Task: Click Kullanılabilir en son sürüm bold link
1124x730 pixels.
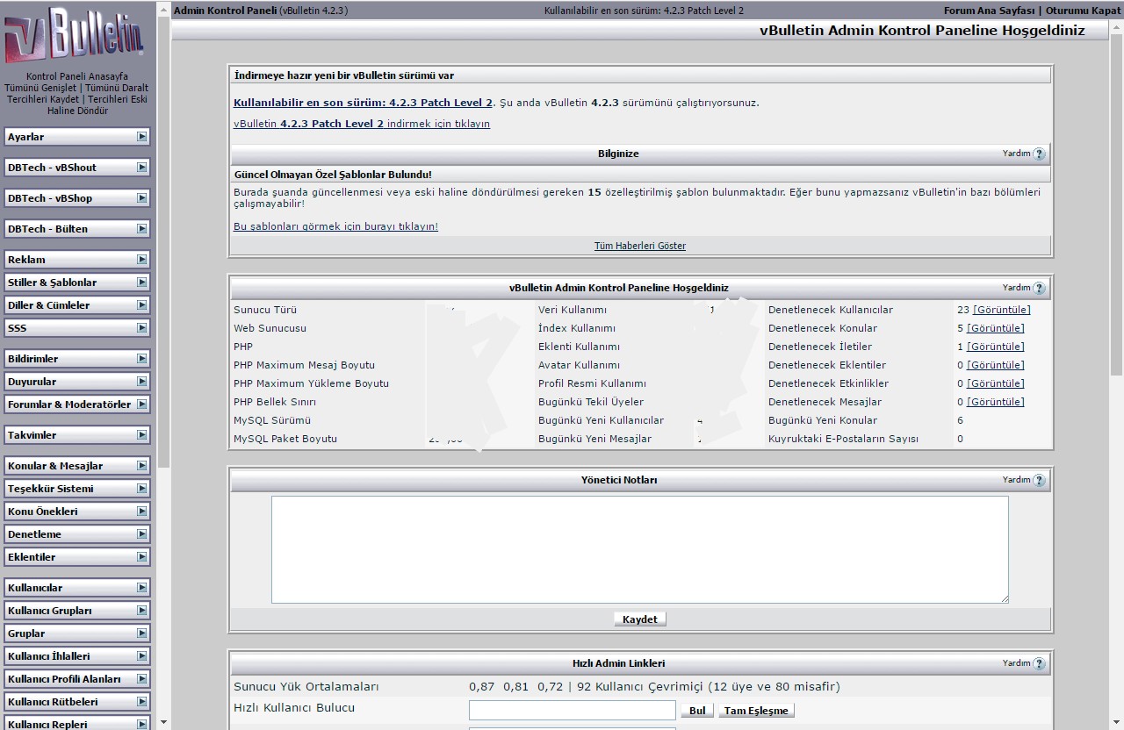Action: coord(364,103)
